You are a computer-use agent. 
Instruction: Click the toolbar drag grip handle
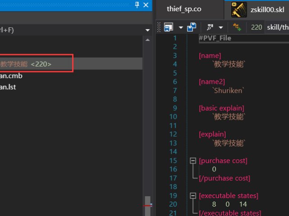click(159, 27)
